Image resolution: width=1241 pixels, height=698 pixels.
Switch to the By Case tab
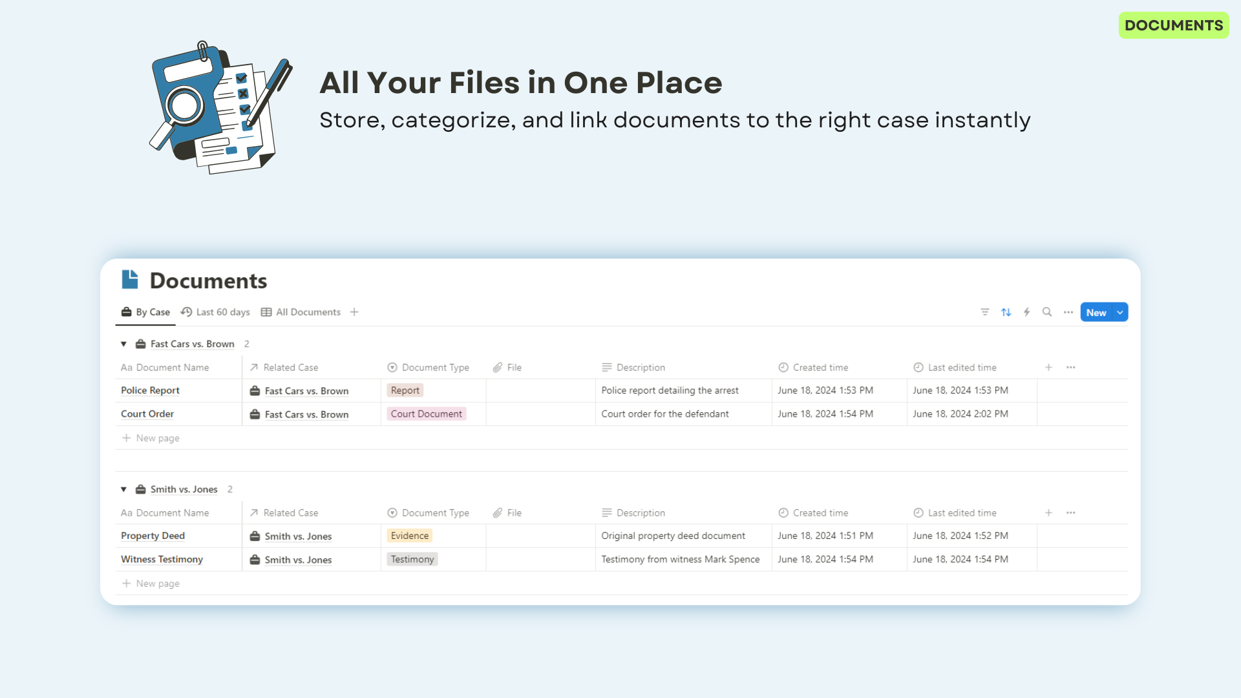pos(146,312)
